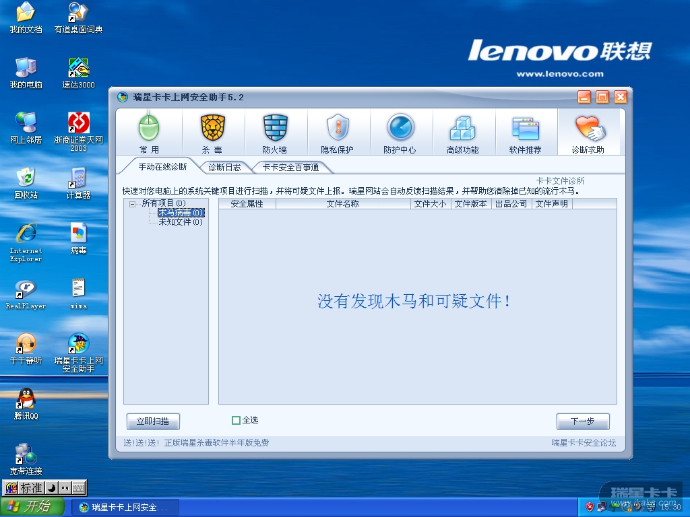
Task: Open the 隐私保护 privacy protection shield
Action: (337, 132)
